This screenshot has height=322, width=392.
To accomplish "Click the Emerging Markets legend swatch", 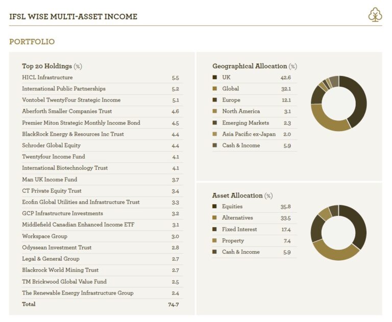I will tap(215, 123).
